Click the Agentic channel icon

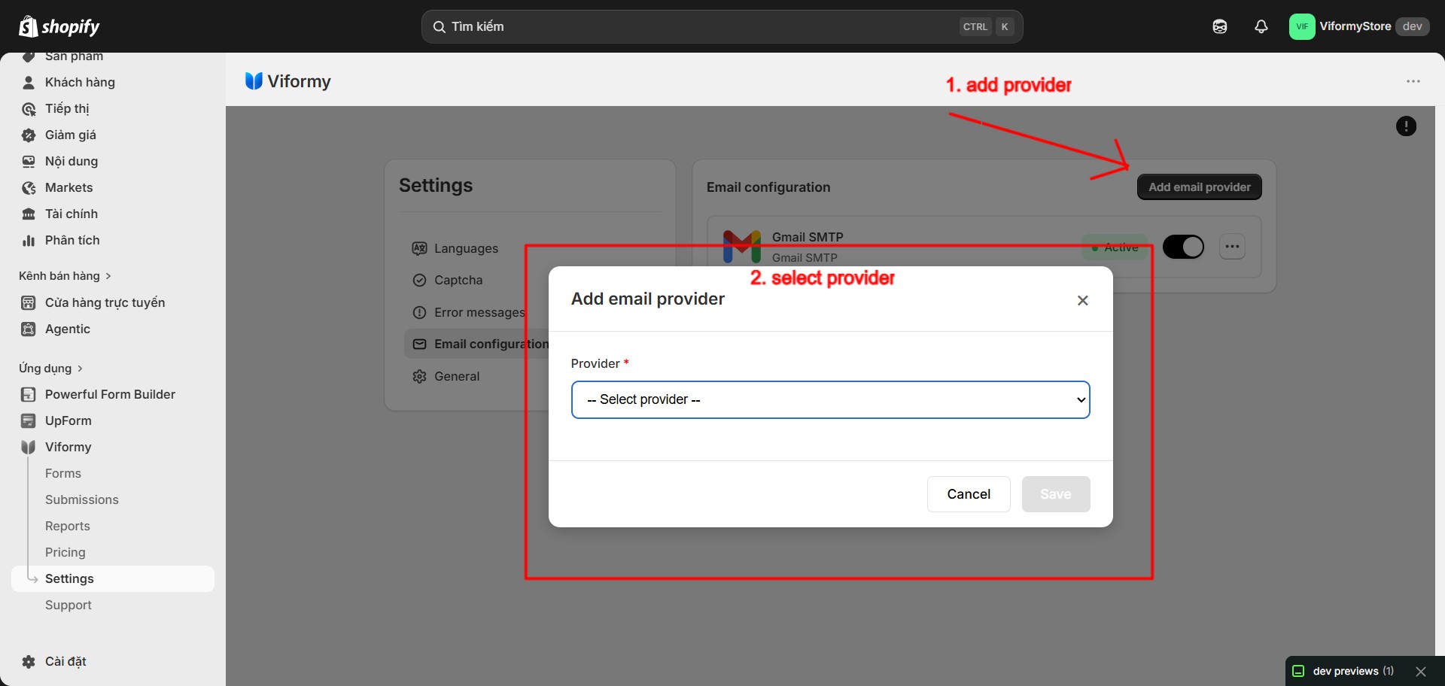click(x=29, y=329)
